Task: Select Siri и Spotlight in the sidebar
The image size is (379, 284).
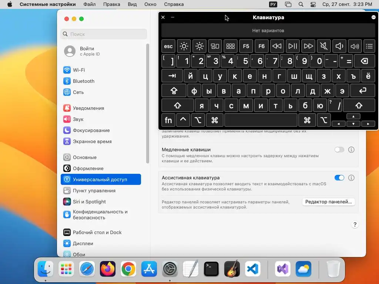Action: coord(101,202)
